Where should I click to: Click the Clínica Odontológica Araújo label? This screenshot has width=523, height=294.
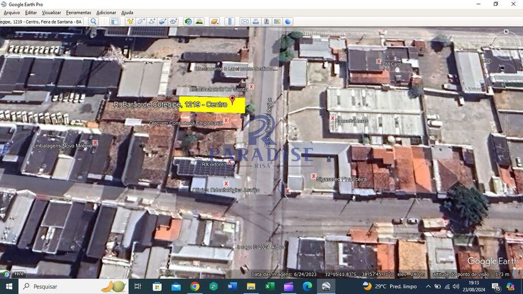point(226,190)
